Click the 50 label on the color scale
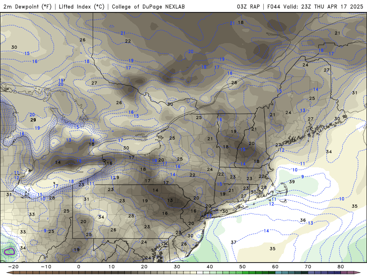This screenshot has height=275, width=367. [x=243, y=267]
